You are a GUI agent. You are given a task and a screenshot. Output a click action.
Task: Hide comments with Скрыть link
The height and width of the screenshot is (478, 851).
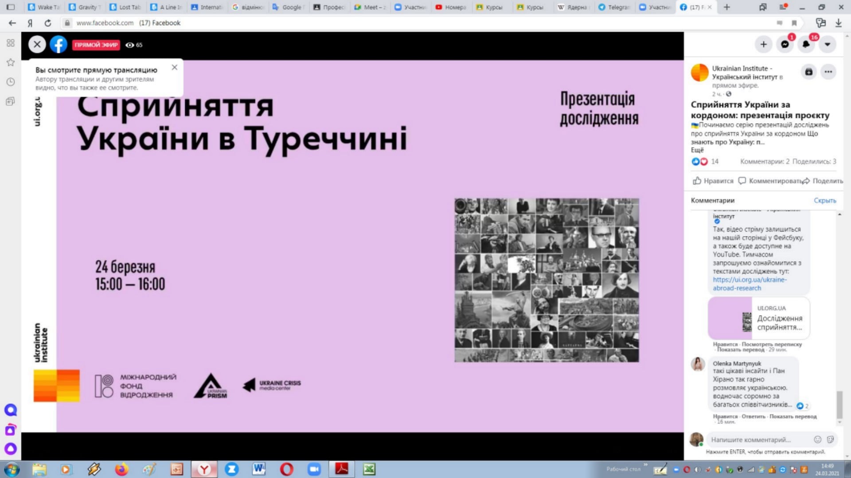[x=825, y=200]
